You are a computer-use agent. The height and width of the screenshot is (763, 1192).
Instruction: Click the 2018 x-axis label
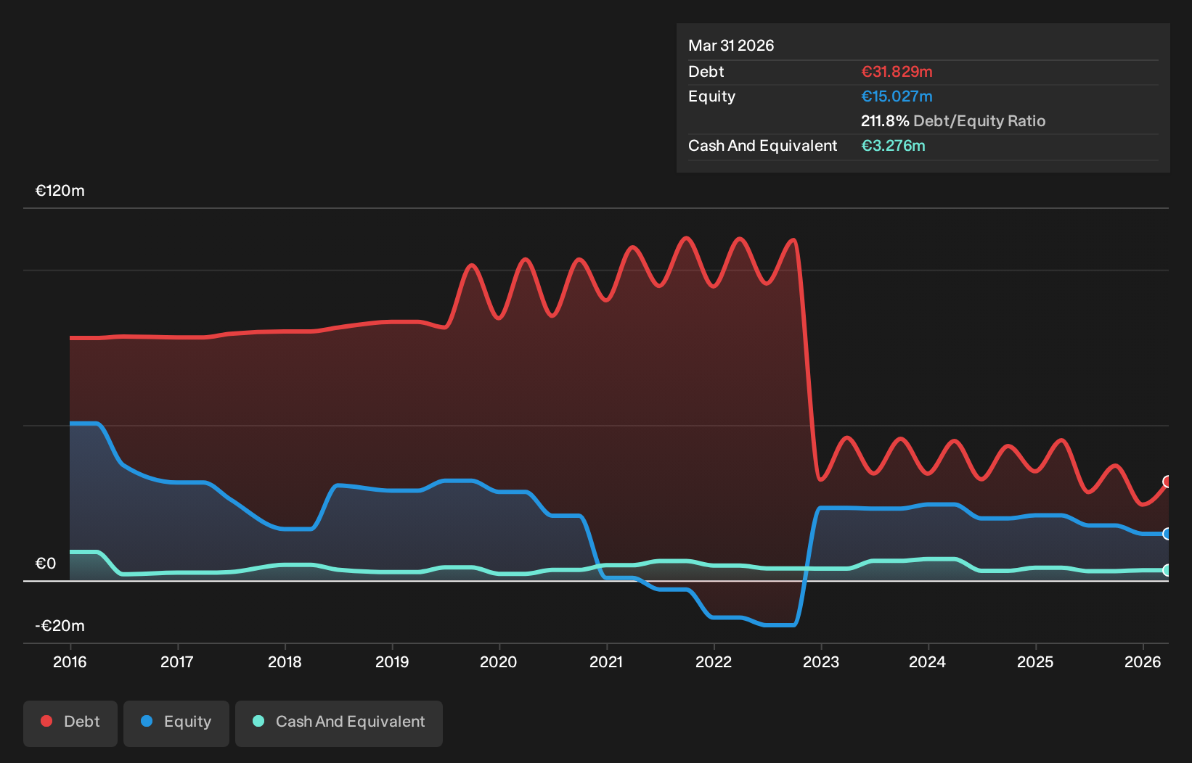[x=285, y=661]
